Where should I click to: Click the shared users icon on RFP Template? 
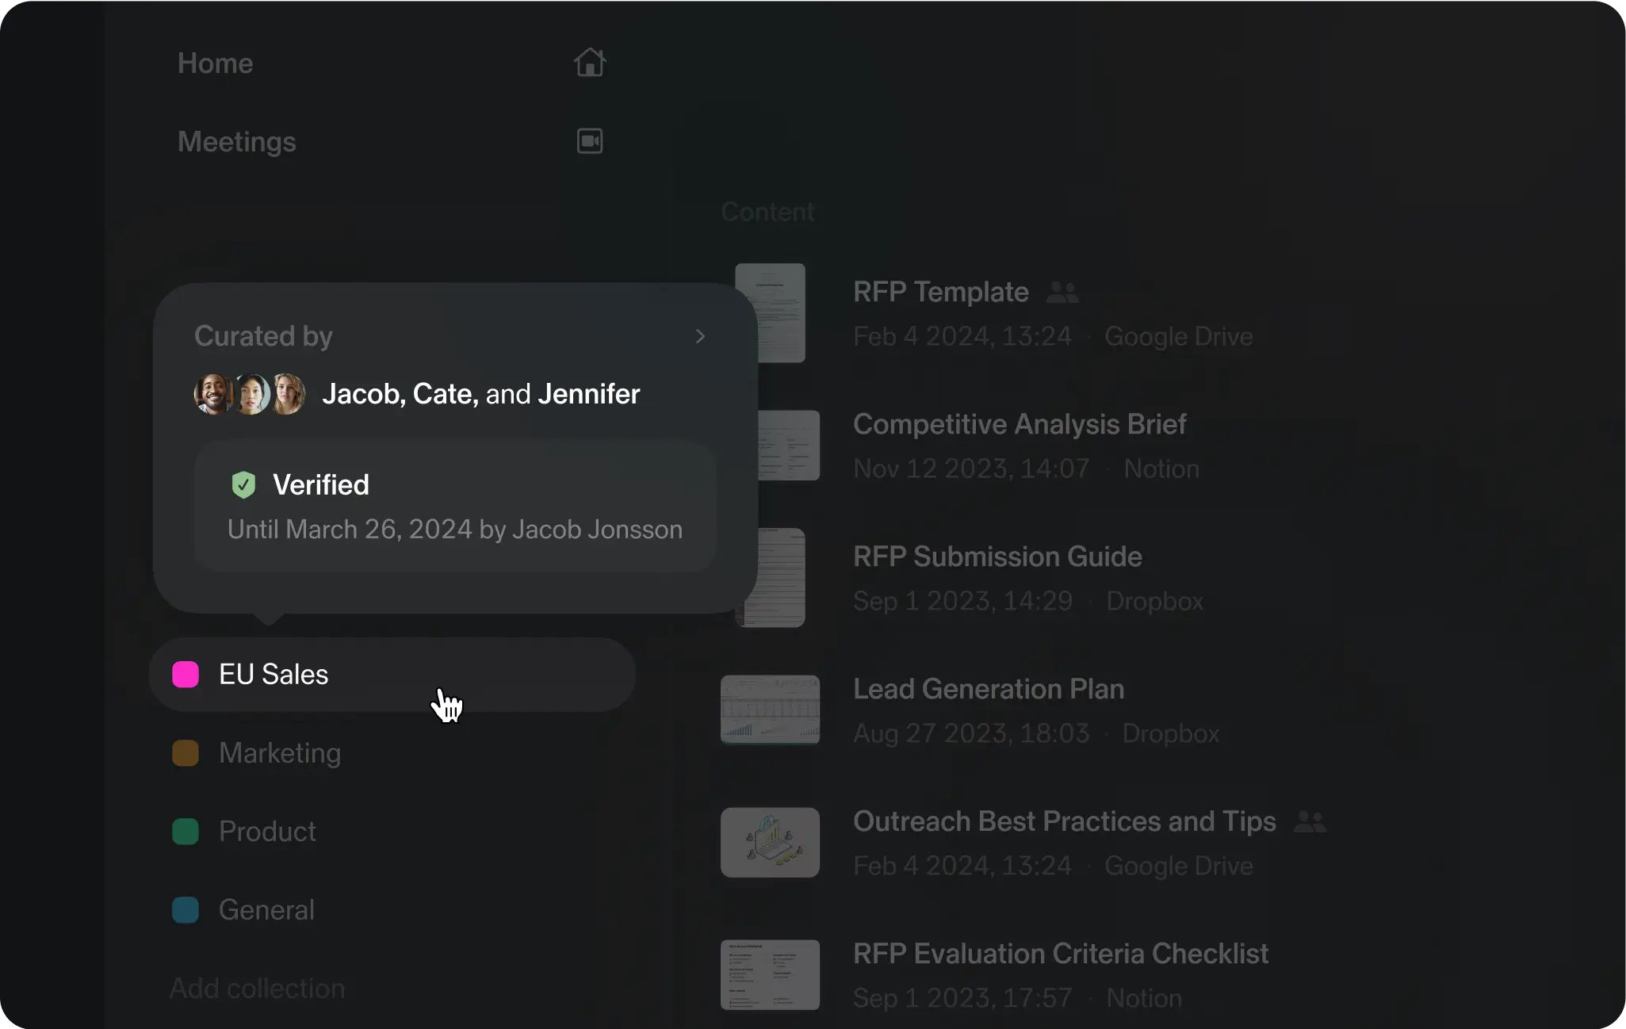1061,292
